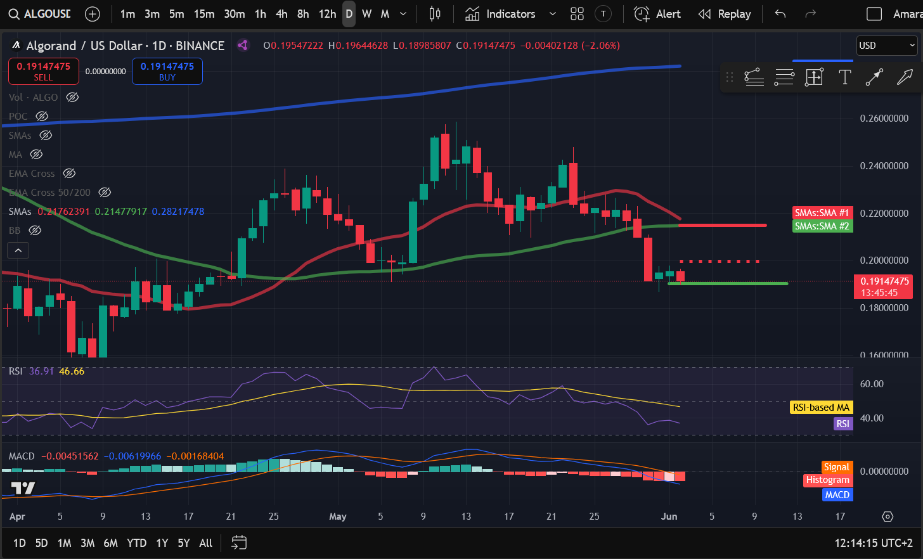Screen dimensions: 923x559
Task: Click the circled T template icon
Action: pyautogui.click(x=603, y=14)
